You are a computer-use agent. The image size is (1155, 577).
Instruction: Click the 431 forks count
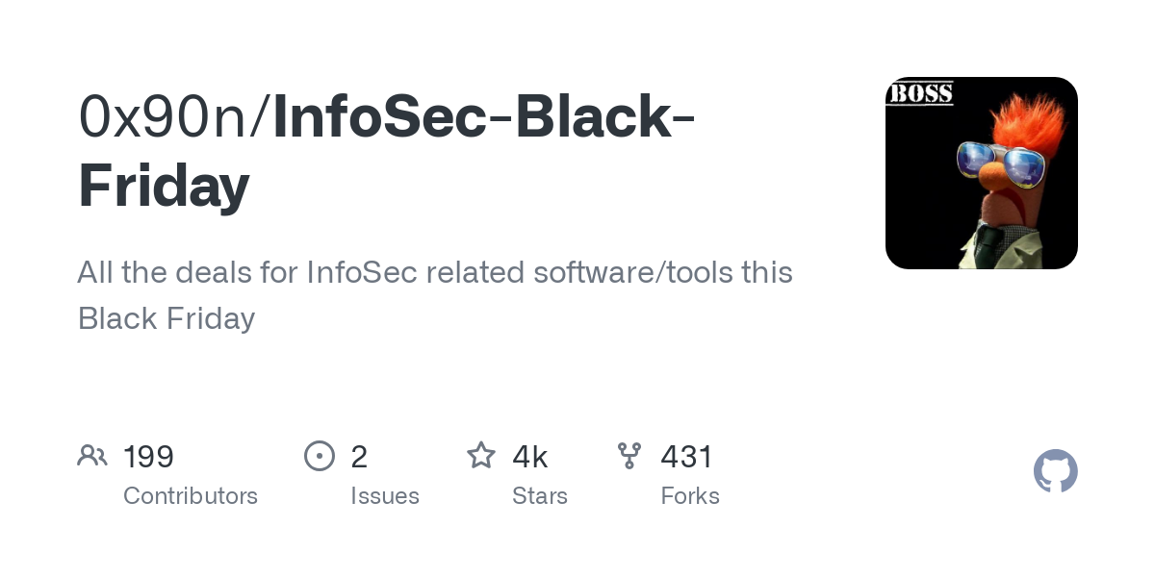pyautogui.click(x=686, y=457)
